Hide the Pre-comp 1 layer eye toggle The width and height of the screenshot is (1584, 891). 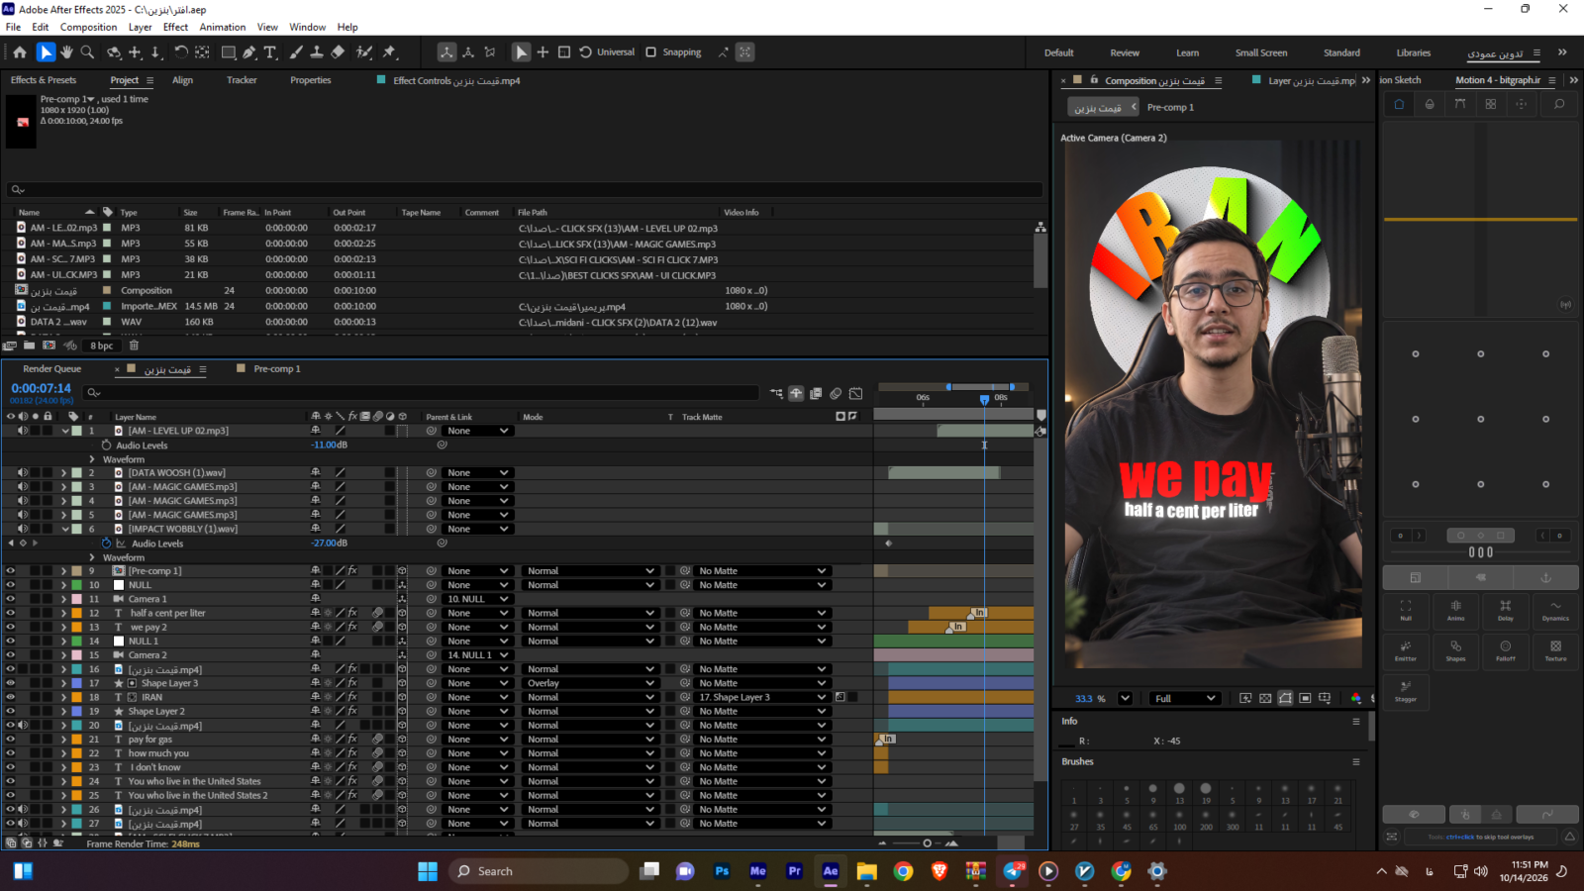pyautogui.click(x=11, y=571)
